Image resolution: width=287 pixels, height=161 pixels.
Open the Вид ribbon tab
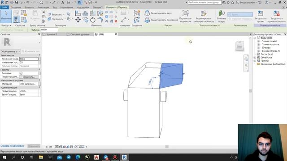point(55,8)
